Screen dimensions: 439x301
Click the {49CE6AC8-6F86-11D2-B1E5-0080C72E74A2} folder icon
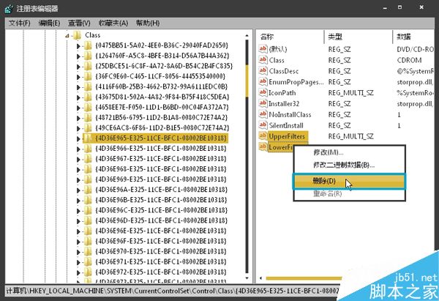tap(88, 128)
